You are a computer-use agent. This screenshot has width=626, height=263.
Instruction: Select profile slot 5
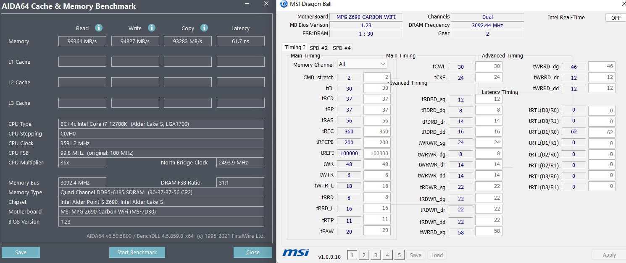[399, 255]
